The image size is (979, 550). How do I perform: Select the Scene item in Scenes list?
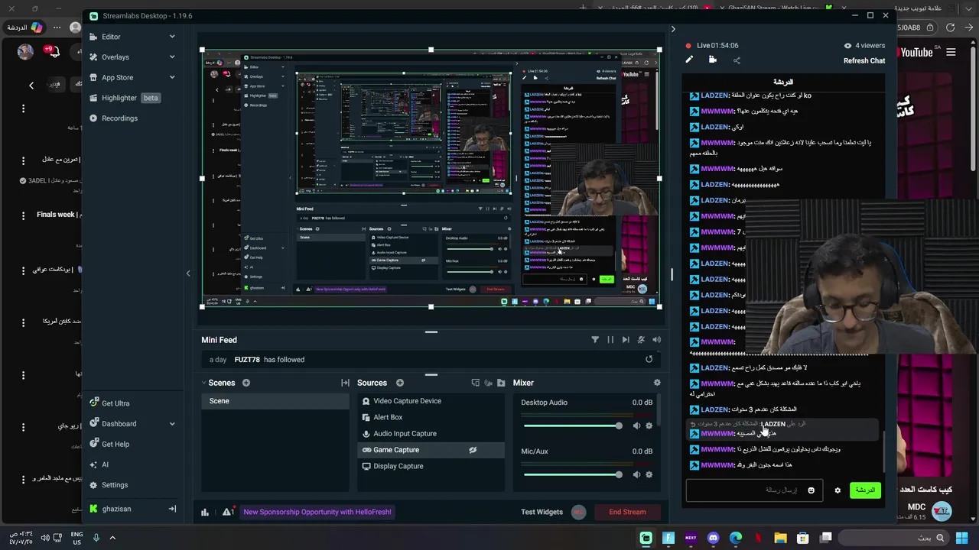point(275,401)
